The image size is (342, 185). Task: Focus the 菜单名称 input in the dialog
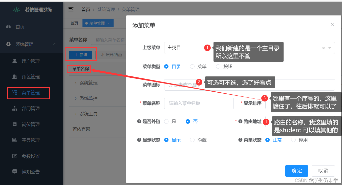point(199,103)
